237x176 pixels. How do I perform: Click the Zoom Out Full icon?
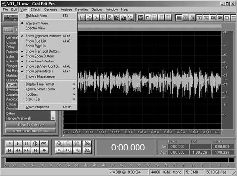click(76, 143)
